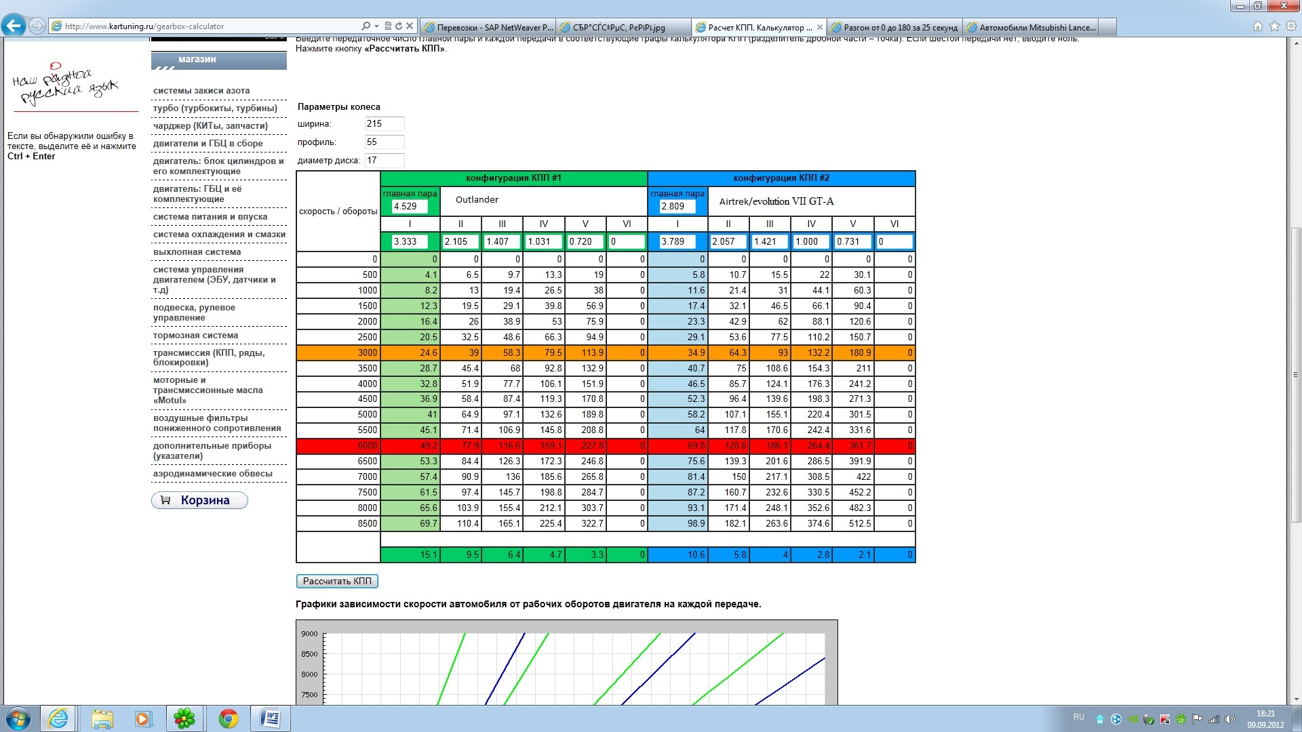This screenshot has width=1302, height=732.
Task: Close the Расчет КПП calculator tab
Action: pos(820,27)
